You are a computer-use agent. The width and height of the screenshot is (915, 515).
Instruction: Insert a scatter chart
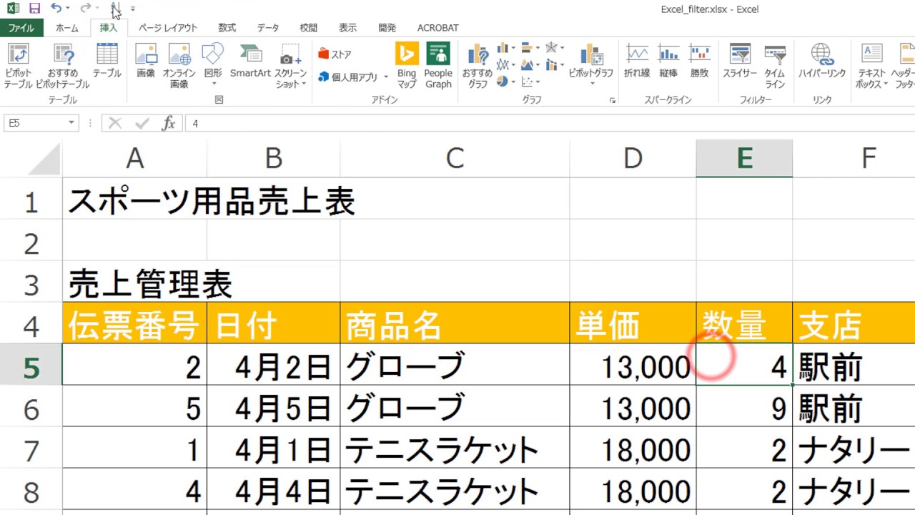[530, 81]
